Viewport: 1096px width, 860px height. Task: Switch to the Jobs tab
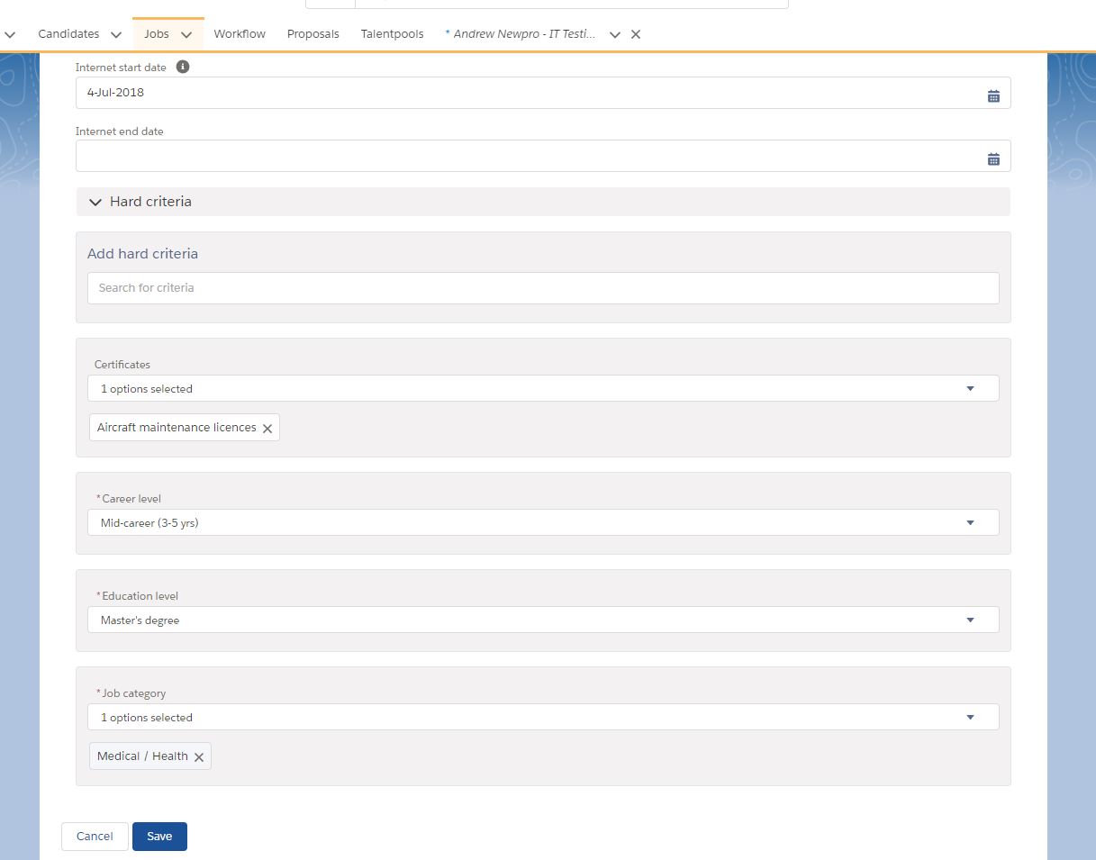click(x=157, y=33)
